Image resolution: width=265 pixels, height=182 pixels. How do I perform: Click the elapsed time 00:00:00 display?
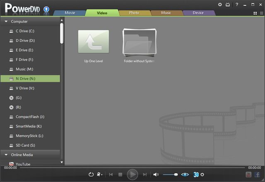pyautogui.click(x=10, y=168)
